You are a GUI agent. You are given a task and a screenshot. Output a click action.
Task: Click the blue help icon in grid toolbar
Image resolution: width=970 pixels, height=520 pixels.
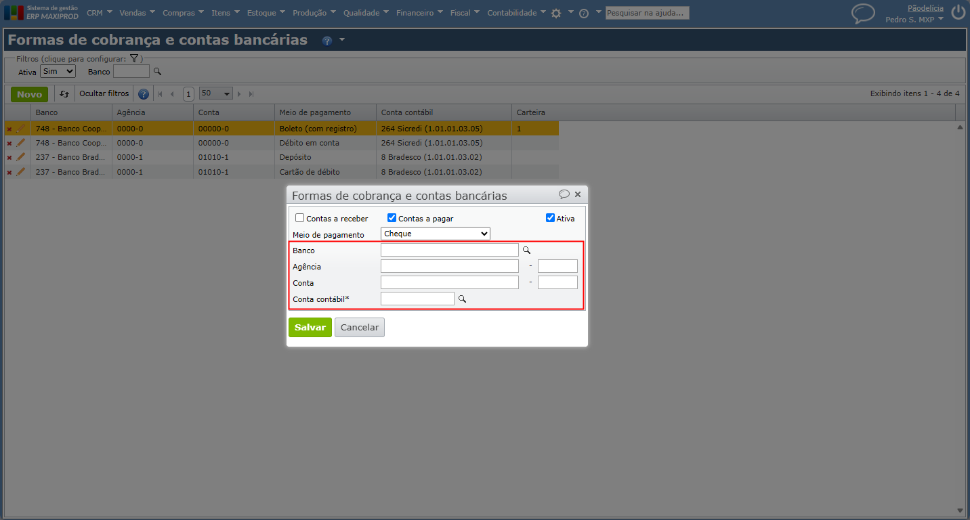144,94
